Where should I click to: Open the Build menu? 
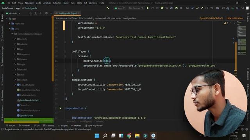[x=66, y=3]
